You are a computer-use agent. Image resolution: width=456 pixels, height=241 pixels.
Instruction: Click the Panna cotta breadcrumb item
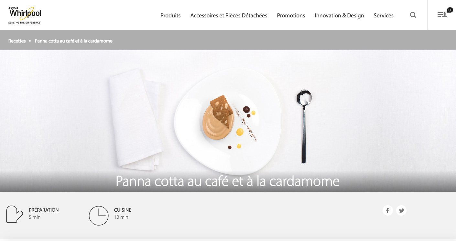[74, 41]
